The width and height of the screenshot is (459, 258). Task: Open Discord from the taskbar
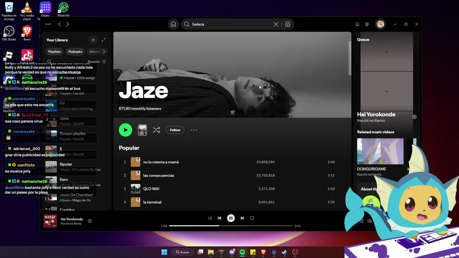(x=232, y=252)
